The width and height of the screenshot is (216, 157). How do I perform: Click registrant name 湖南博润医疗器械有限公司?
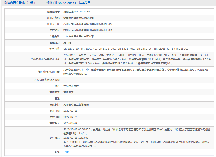click(x=79, y=18)
